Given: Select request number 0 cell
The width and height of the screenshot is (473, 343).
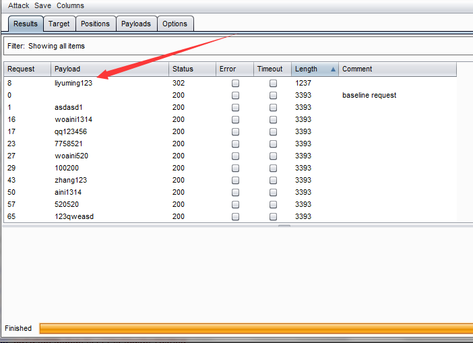Looking at the screenshot, I should 9,95.
